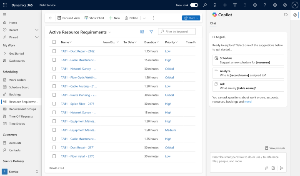Switch to the Chat tab in Copilot
This screenshot has width=300, height=176.
[213, 23]
